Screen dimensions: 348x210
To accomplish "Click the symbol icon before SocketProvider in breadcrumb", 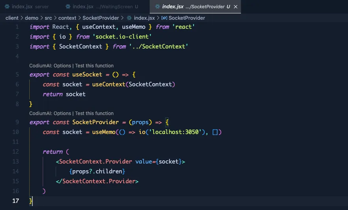I will pyautogui.click(x=164, y=18).
